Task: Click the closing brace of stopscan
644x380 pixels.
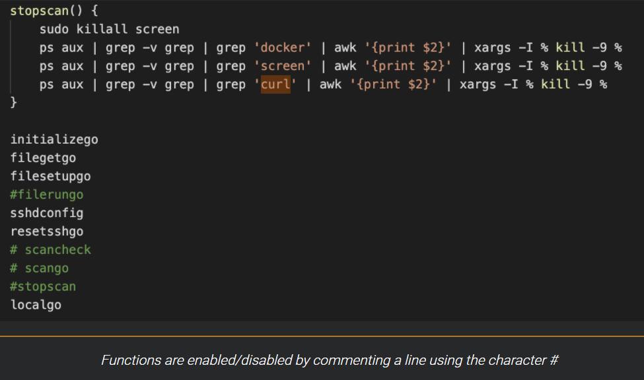Action: 14,102
